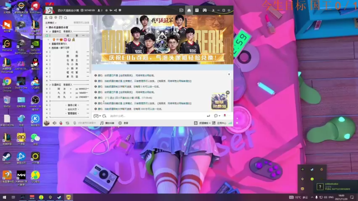Open the notification center icon
The width and height of the screenshot is (358, 201).
coord(352,197)
